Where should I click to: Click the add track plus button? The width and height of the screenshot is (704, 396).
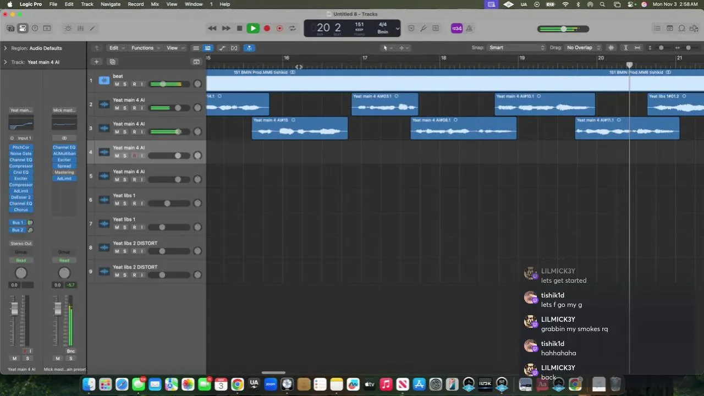coord(96,62)
